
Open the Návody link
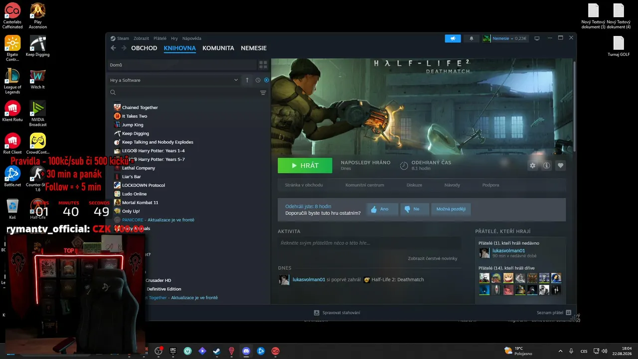[x=452, y=185]
